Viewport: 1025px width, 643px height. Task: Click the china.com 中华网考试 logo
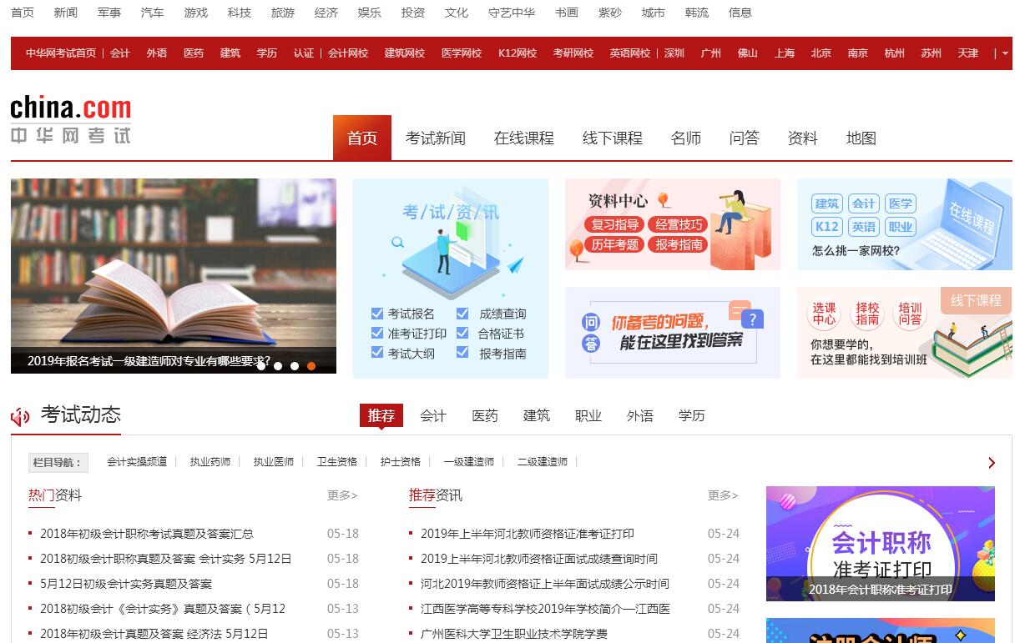71,120
